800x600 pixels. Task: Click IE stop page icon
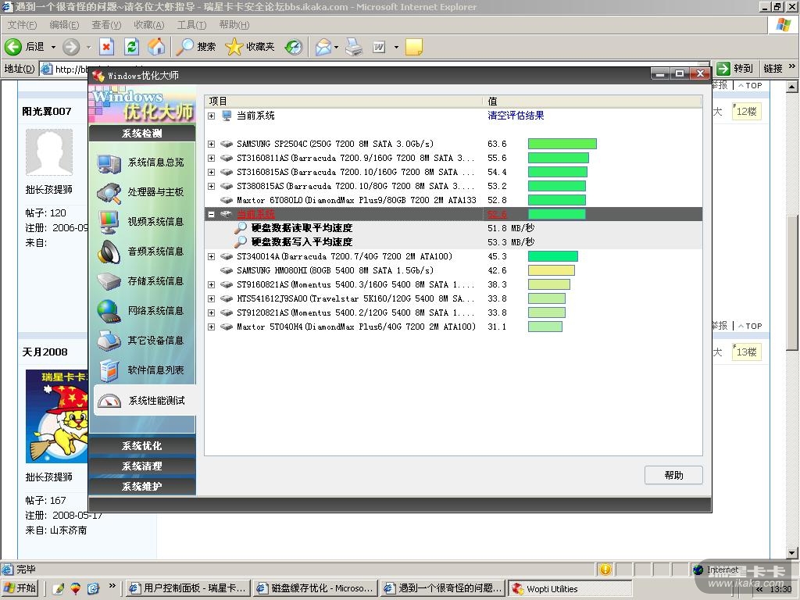point(106,47)
